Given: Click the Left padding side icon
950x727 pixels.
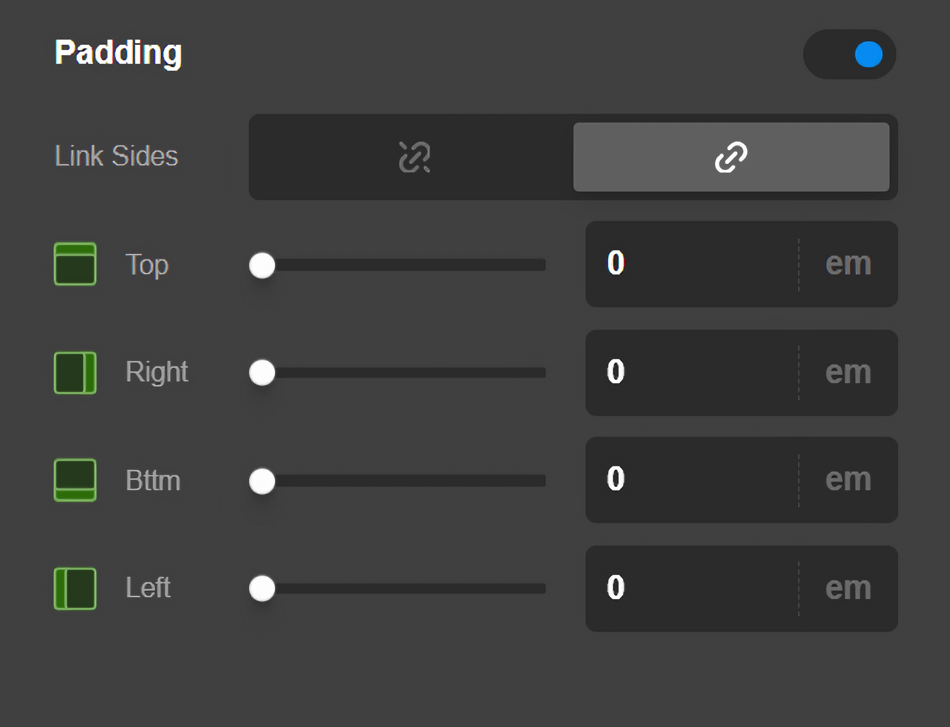Looking at the screenshot, I should point(75,588).
